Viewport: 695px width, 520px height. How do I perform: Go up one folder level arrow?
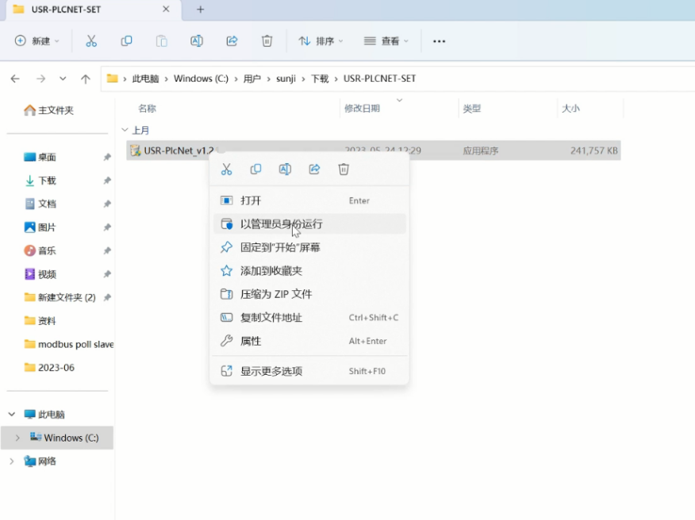[86, 78]
